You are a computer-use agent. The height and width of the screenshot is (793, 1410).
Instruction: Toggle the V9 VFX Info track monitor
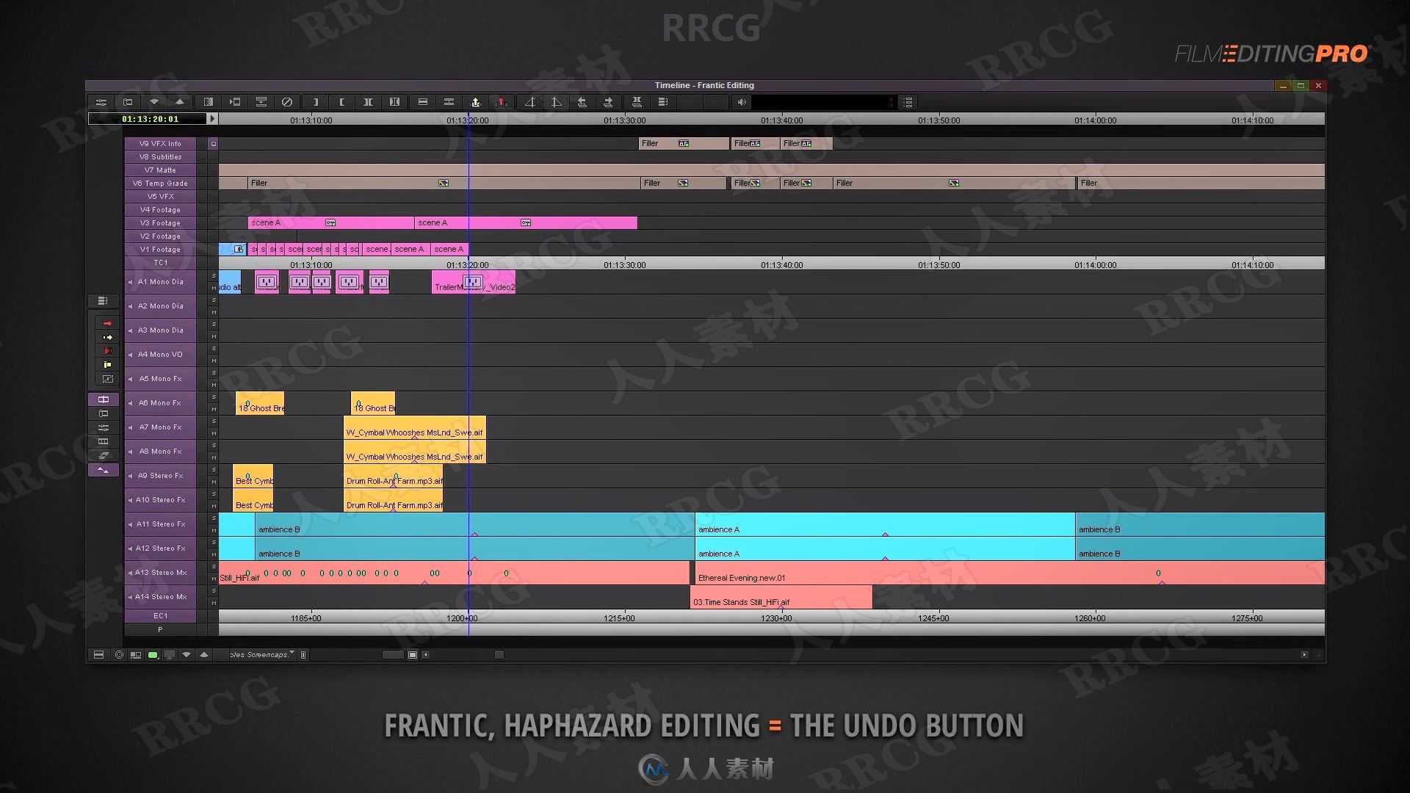point(214,144)
